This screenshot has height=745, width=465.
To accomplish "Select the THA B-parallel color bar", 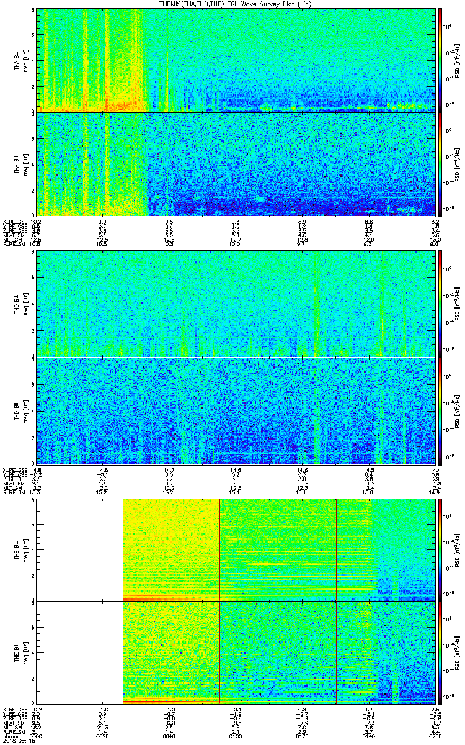I will point(440,164).
